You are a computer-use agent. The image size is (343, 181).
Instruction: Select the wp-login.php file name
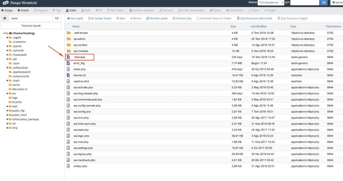click(x=81, y=136)
